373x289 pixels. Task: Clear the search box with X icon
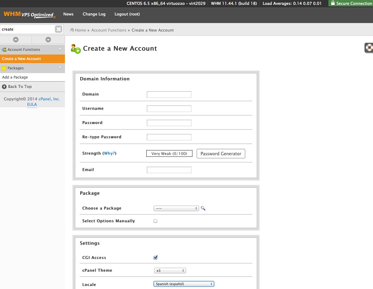pos(59,29)
